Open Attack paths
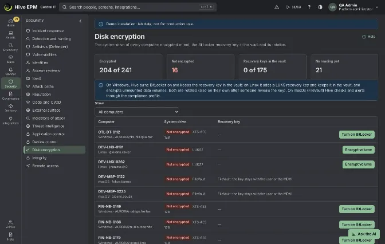 click(x=43, y=86)
